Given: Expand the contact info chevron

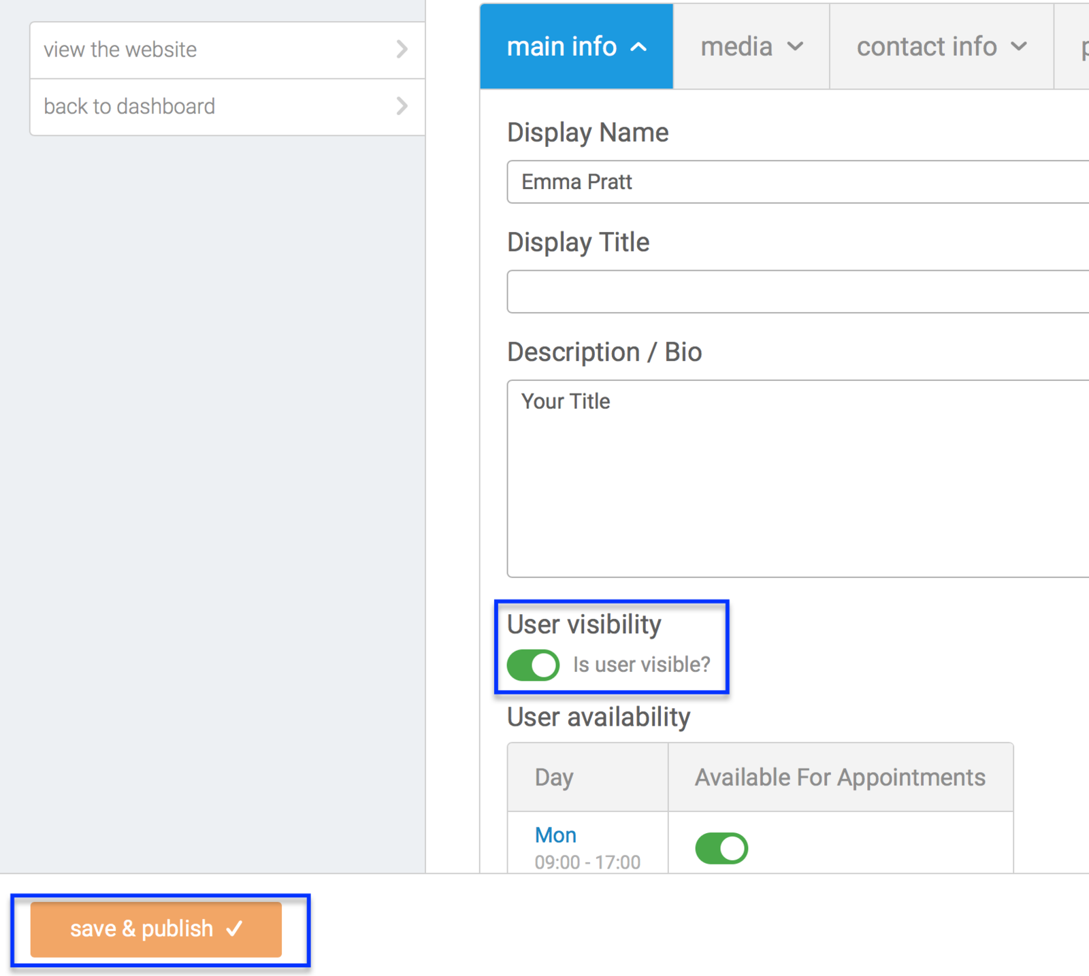Looking at the screenshot, I should (1018, 47).
